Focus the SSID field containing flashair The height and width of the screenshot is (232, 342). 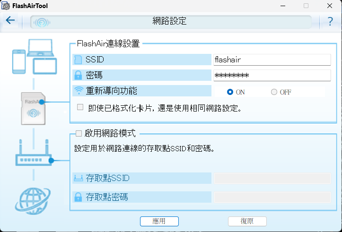[x=272, y=60]
